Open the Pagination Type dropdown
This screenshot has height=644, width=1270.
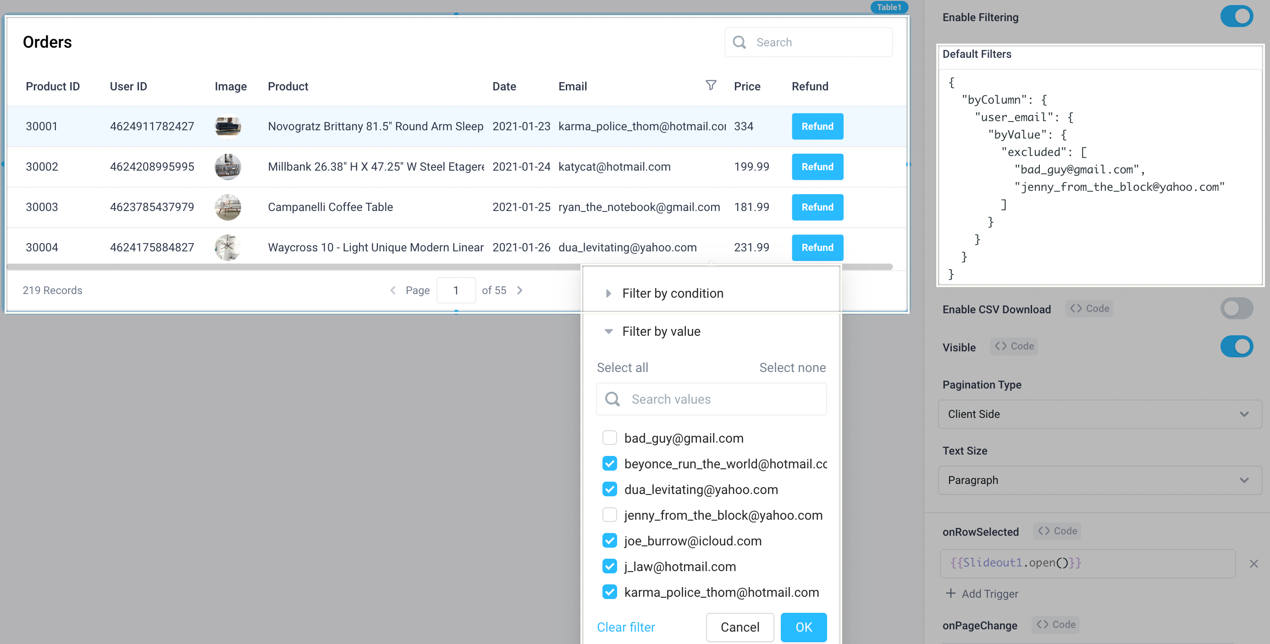[1099, 414]
